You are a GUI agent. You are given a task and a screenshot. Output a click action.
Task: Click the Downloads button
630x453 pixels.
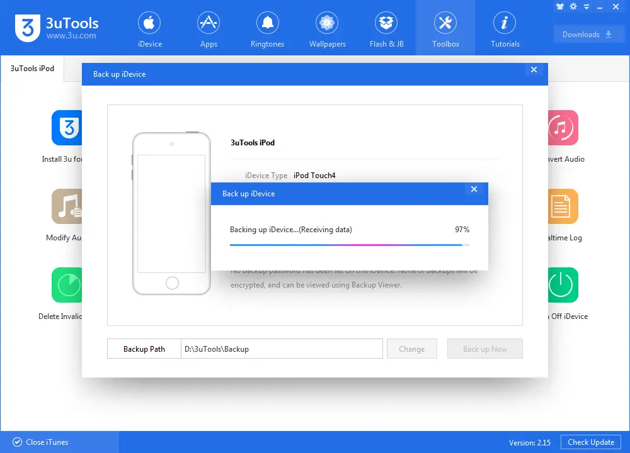click(588, 35)
